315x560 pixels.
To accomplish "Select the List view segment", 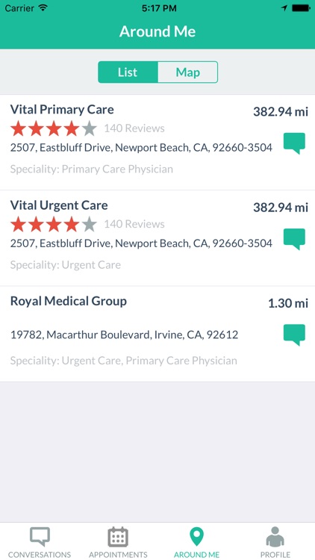I will 128,72.
